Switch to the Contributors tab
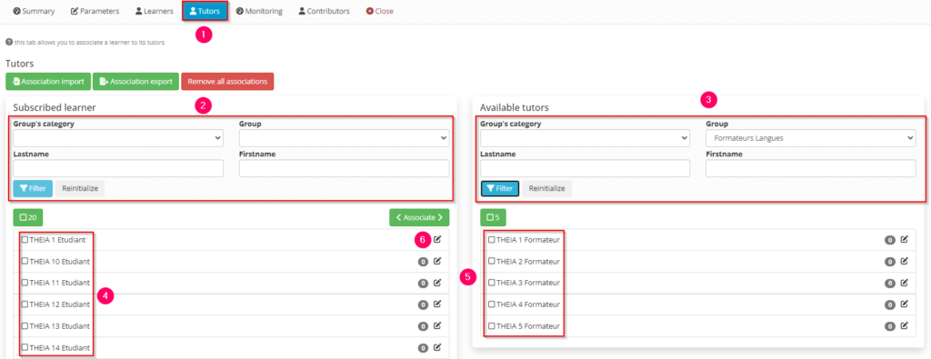931x359 pixels. pyautogui.click(x=324, y=11)
